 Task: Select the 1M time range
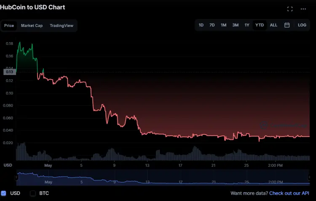[223, 25]
